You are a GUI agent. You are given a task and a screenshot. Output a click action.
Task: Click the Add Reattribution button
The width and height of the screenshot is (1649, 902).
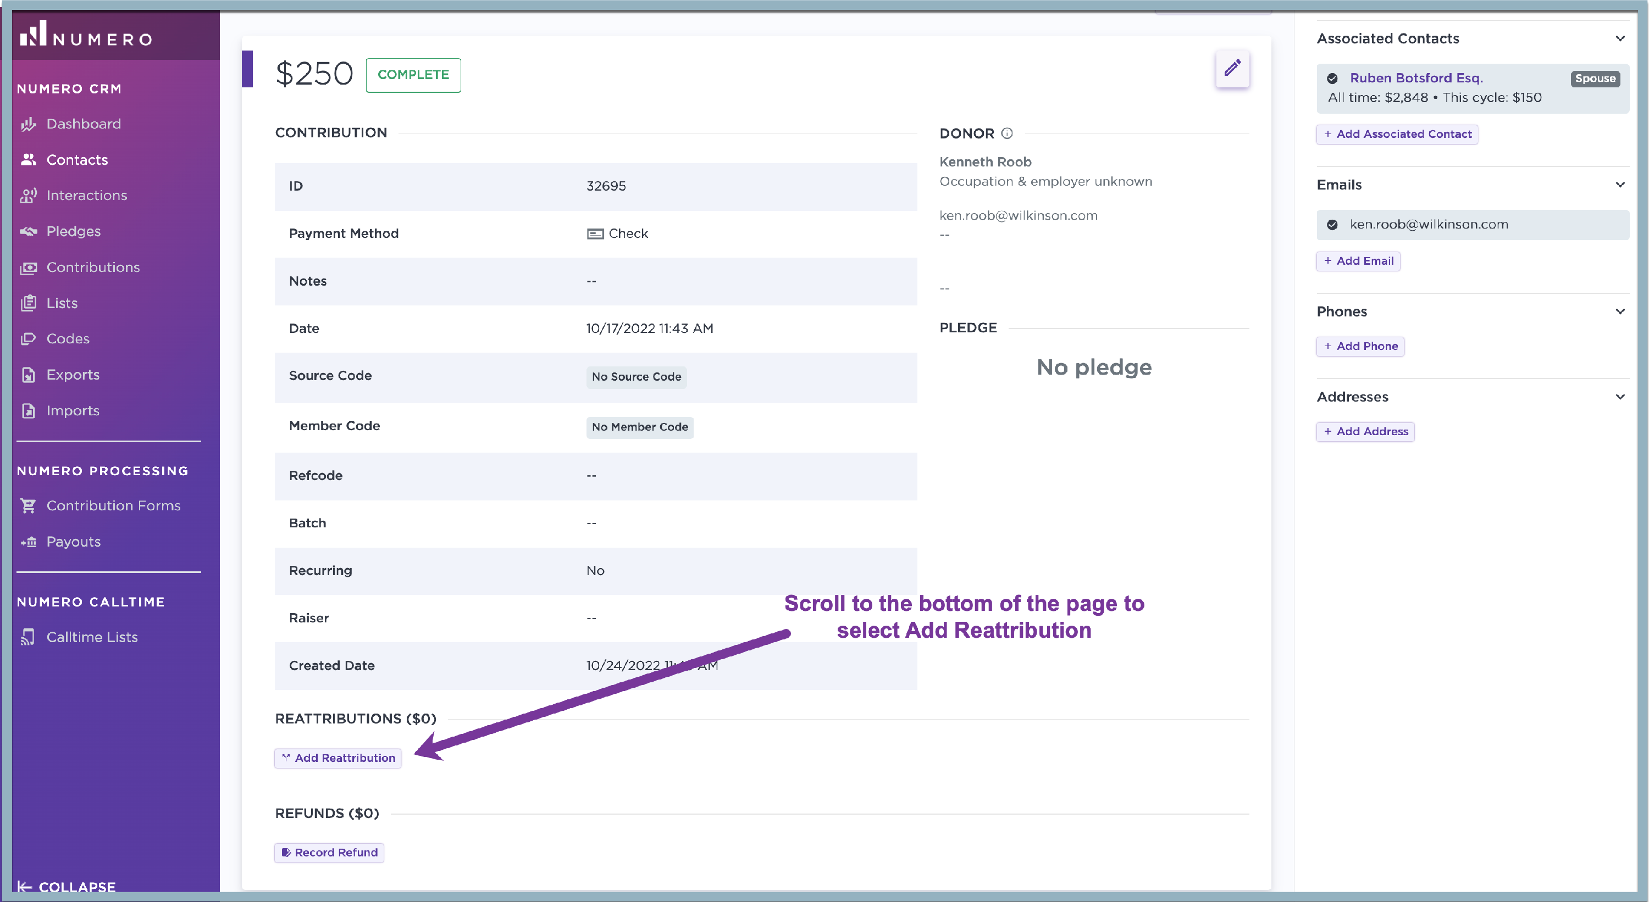pos(338,758)
